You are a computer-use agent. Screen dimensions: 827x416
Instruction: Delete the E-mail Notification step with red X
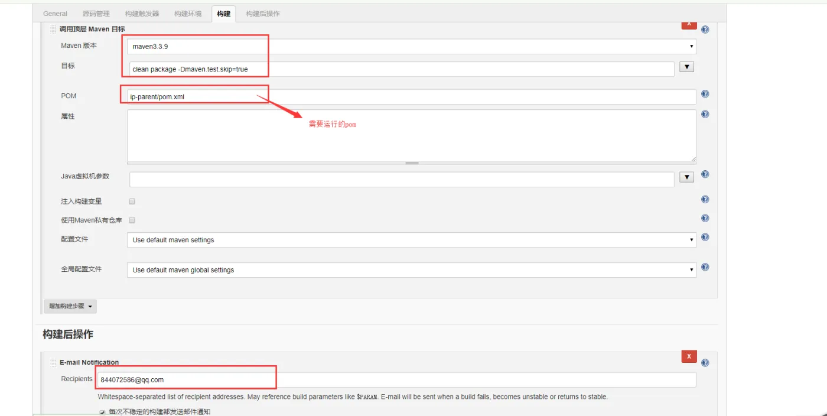(689, 356)
